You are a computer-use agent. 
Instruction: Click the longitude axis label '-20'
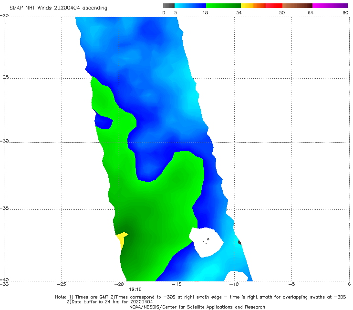[119, 284]
